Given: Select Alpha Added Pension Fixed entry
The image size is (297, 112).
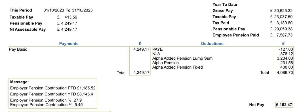Looking at the screenshot, I should tap(223, 67).
